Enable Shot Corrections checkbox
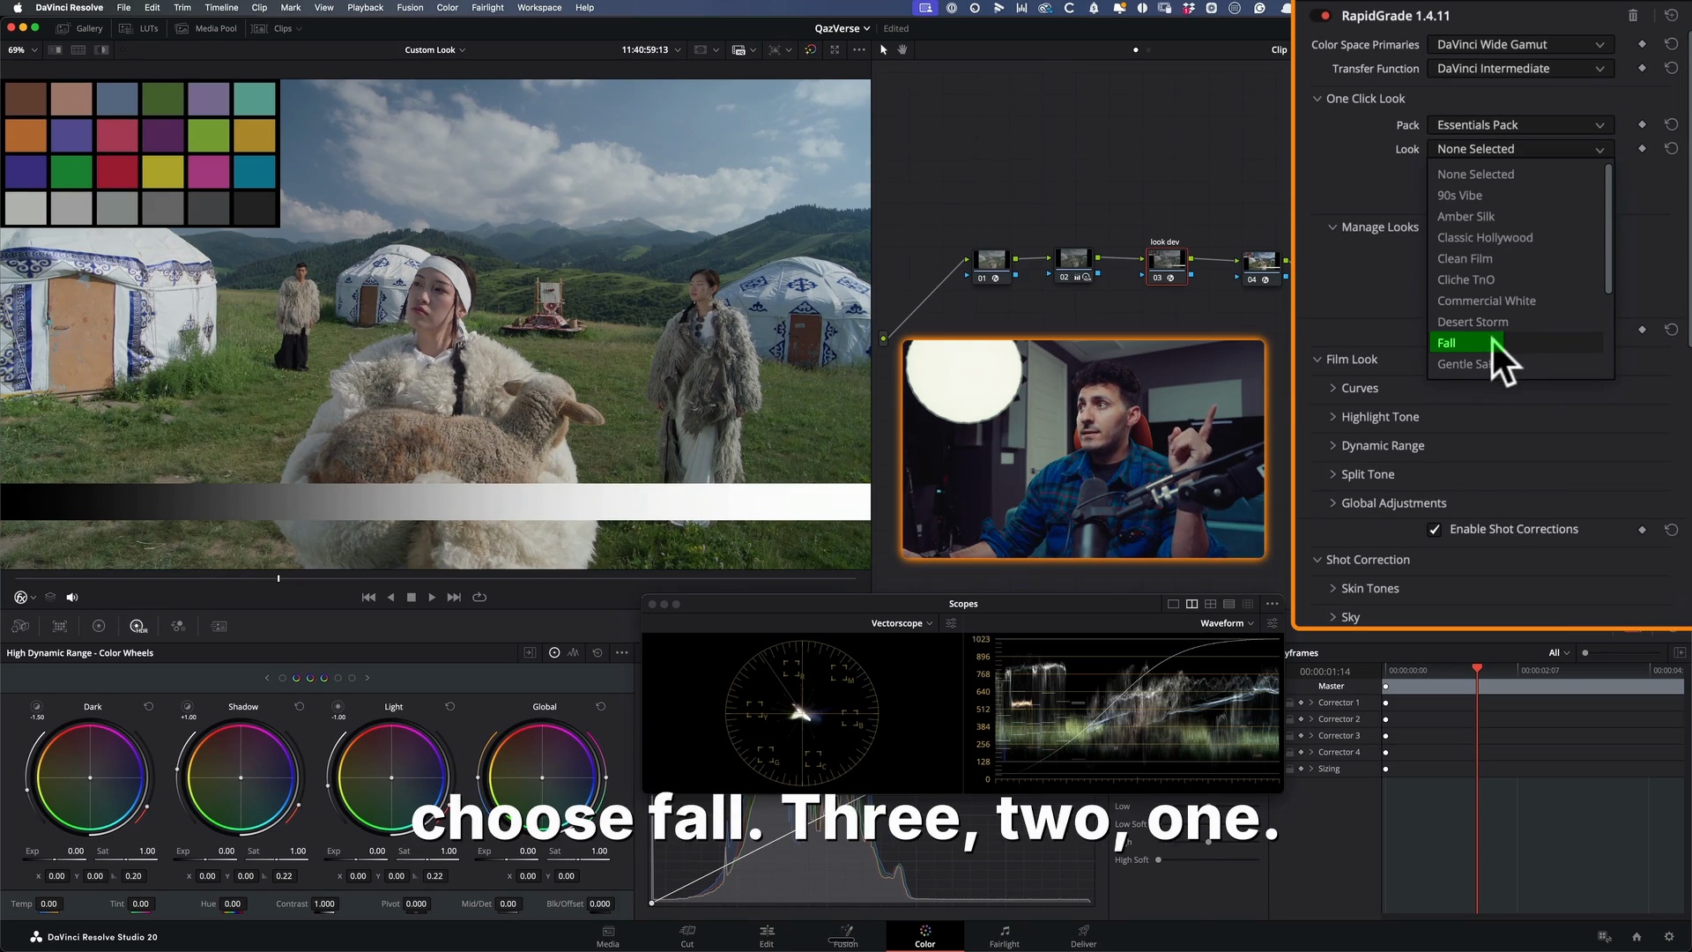This screenshot has height=952, width=1692. 1435,529
